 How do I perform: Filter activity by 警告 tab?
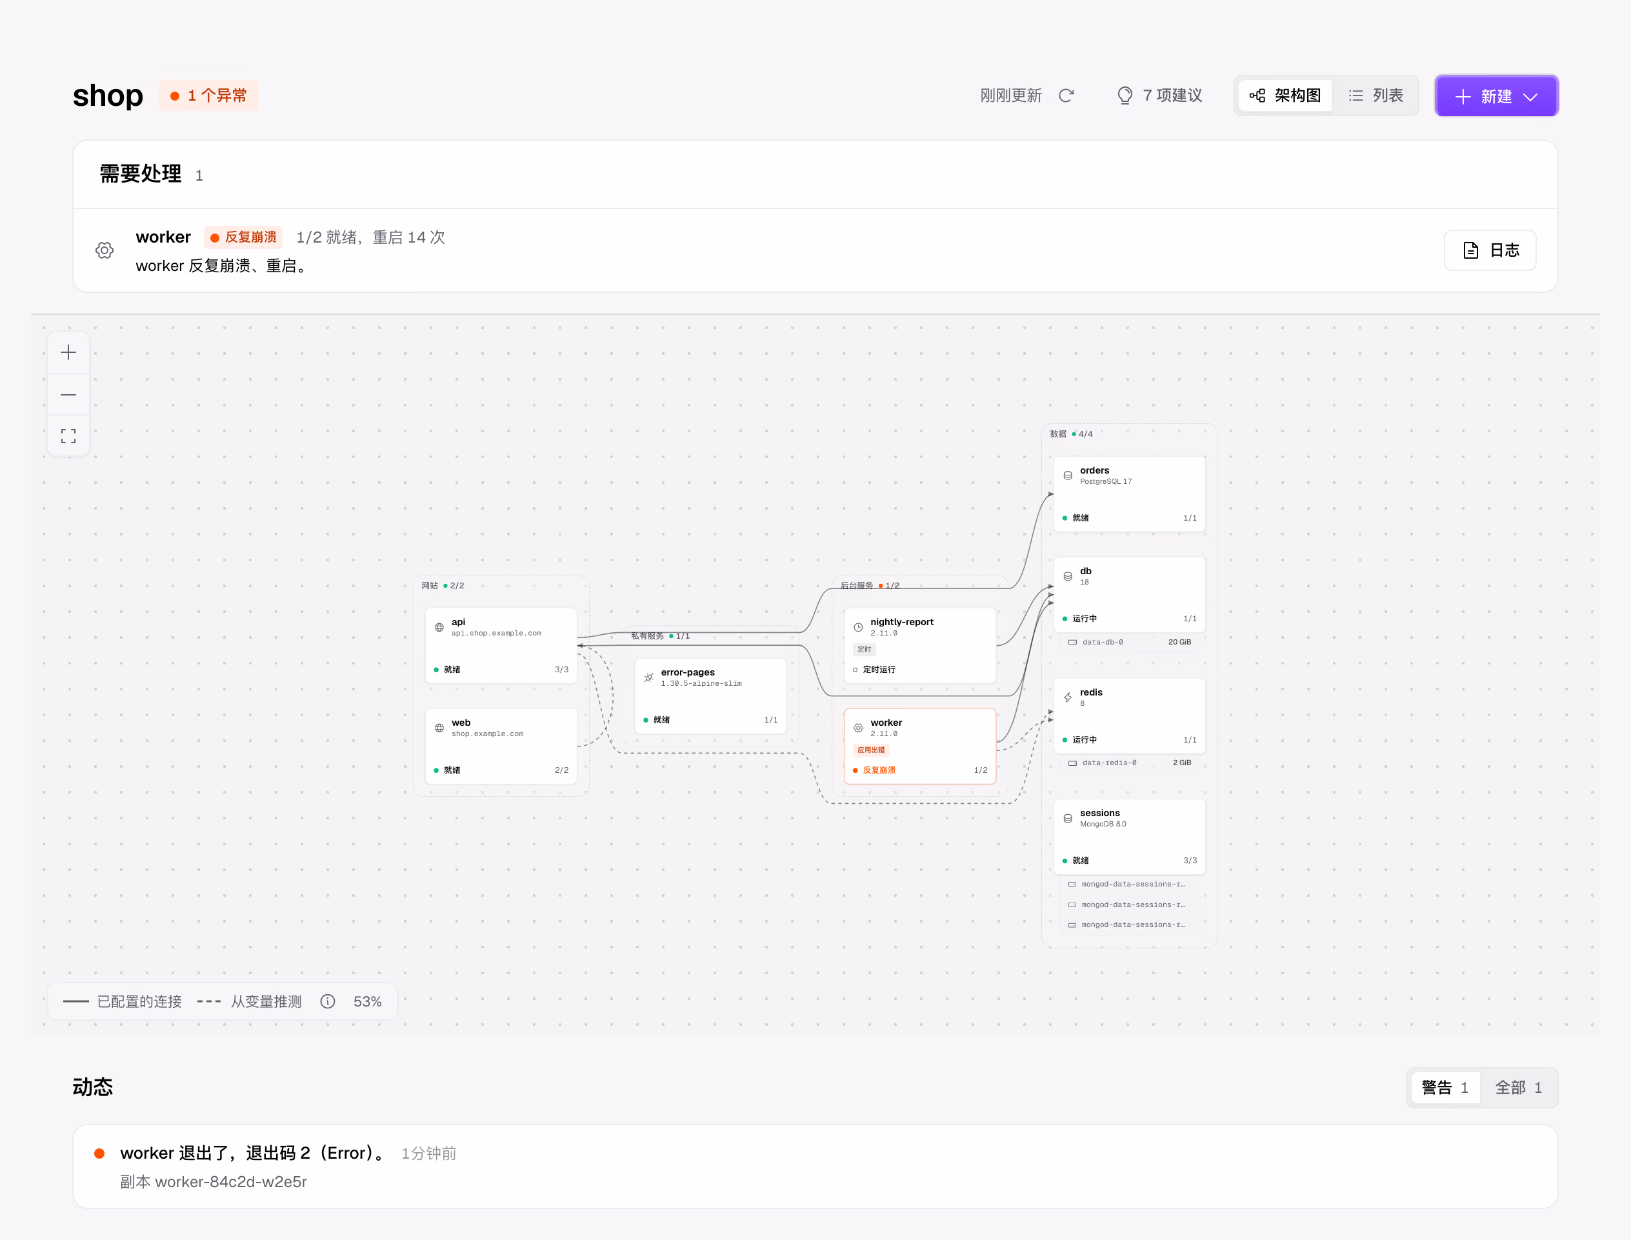click(x=1445, y=1088)
